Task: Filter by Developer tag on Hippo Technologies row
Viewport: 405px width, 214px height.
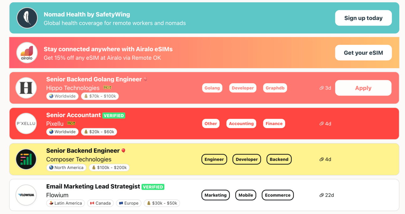Action: click(243, 88)
